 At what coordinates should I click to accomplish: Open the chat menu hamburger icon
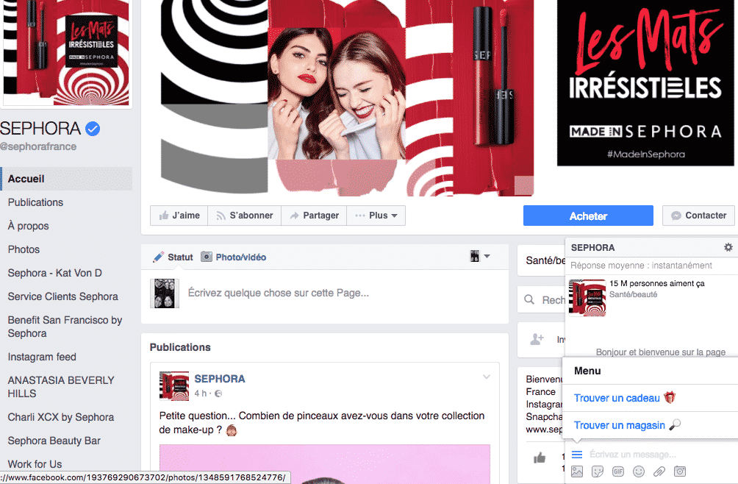pos(577,455)
